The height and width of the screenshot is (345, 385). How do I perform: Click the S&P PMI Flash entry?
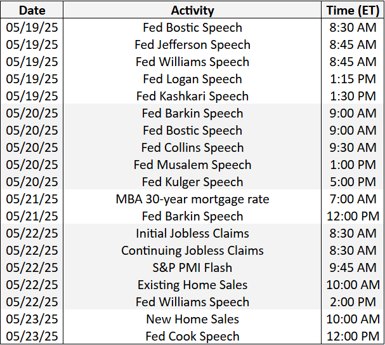pos(192,268)
